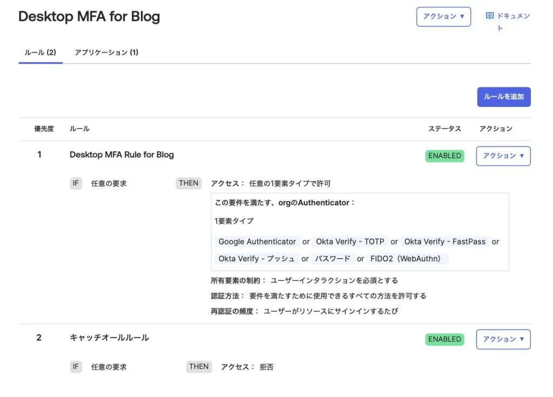553x397 pixels.
Task: Click the Okta Verify - FastPass chip
Action: (444, 242)
